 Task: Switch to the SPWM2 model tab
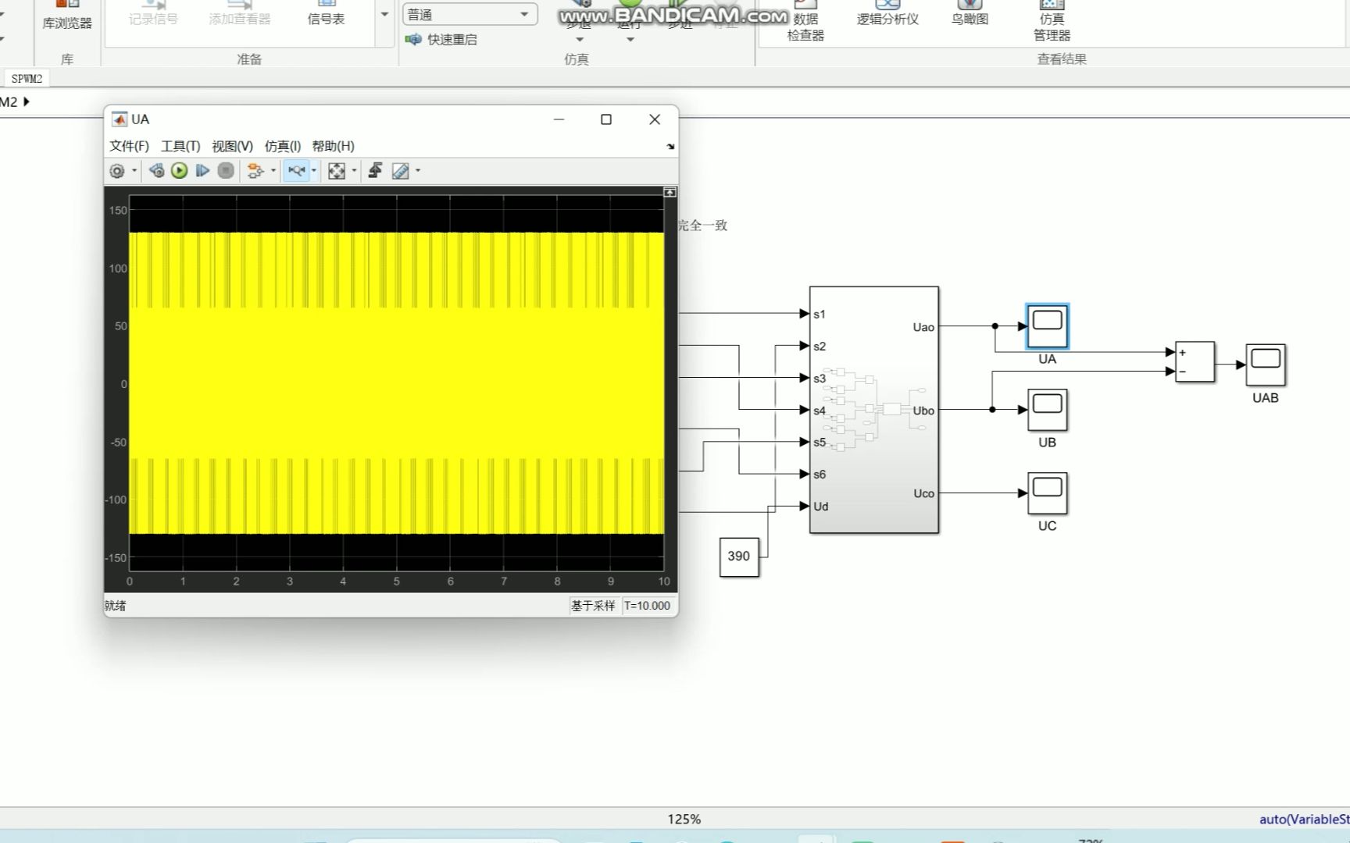point(27,79)
